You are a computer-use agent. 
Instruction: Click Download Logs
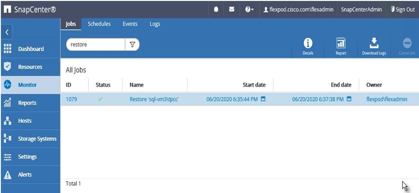tap(374, 47)
